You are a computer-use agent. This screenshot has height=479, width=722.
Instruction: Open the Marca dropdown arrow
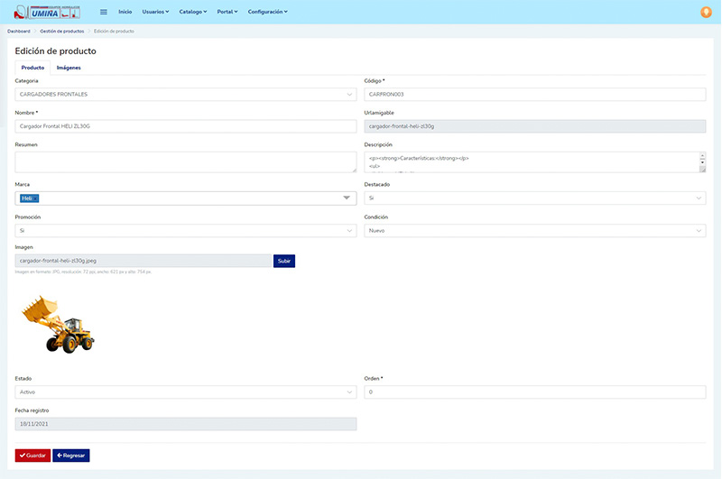(x=347, y=198)
